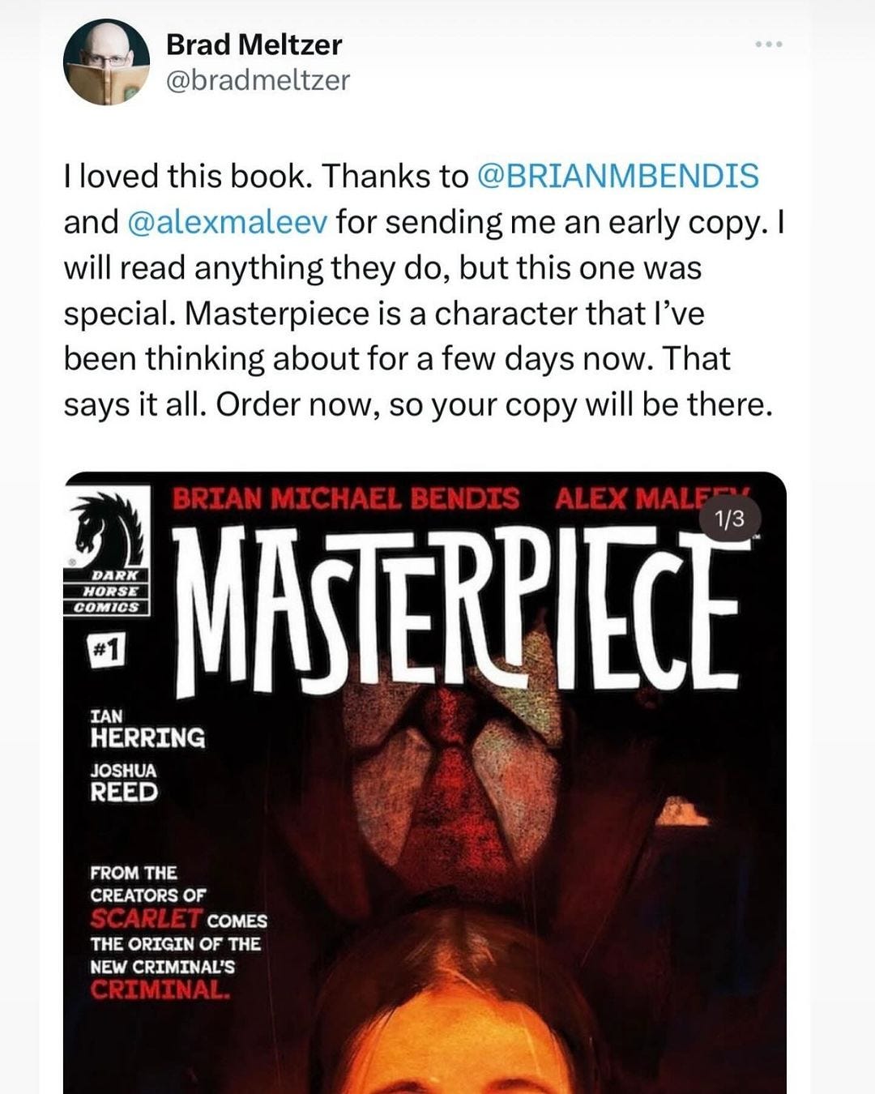
Task: Click the #1 issue number badge
Action: coord(108,650)
